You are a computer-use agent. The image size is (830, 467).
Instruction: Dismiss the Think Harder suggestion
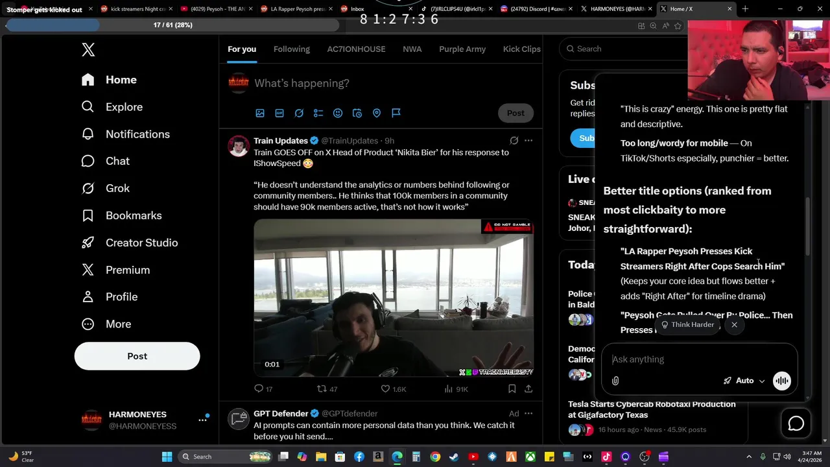pos(734,324)
